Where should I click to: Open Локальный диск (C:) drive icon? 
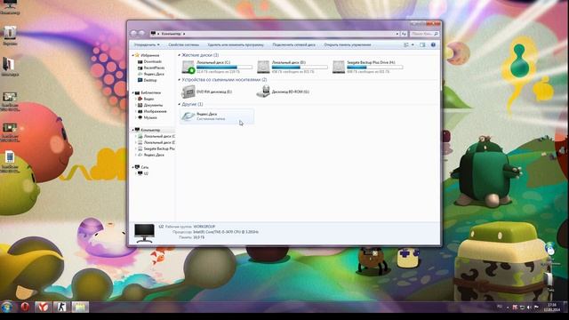coord(188,68)
